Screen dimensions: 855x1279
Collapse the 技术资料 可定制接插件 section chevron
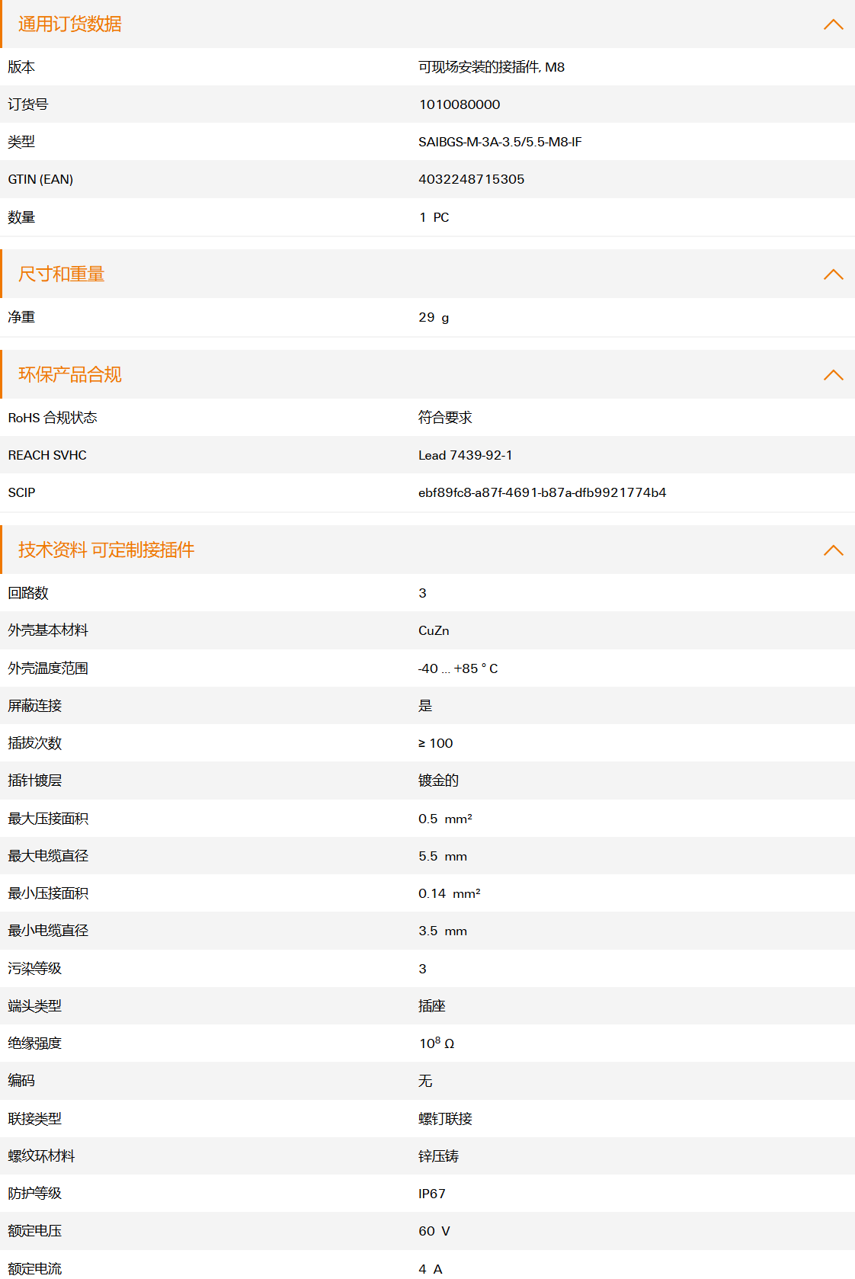point(833,550)
